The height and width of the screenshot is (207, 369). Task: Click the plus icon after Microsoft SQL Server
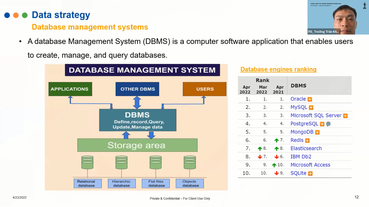pos(345,116)
